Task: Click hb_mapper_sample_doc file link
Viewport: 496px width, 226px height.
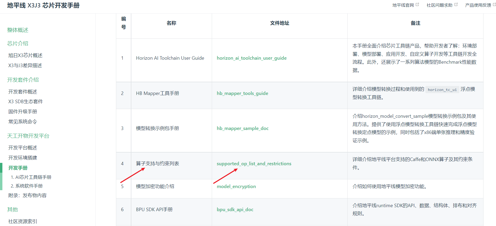Action: pos(242,128)
